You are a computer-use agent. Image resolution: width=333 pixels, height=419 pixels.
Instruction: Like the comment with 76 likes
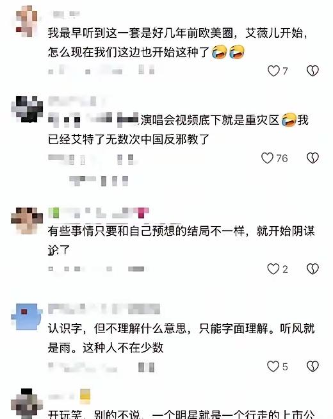[x=267, y=158]
